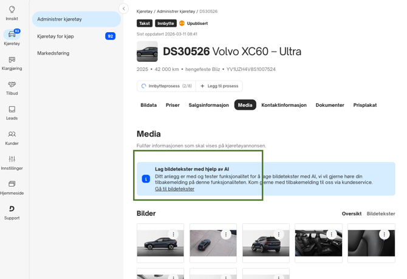407x279 pixels.
Task: Open the aerial view car image thumbnail
Action: 213,243
